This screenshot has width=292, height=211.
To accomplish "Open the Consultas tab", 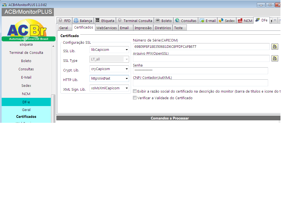I will [x=186, y=21].
